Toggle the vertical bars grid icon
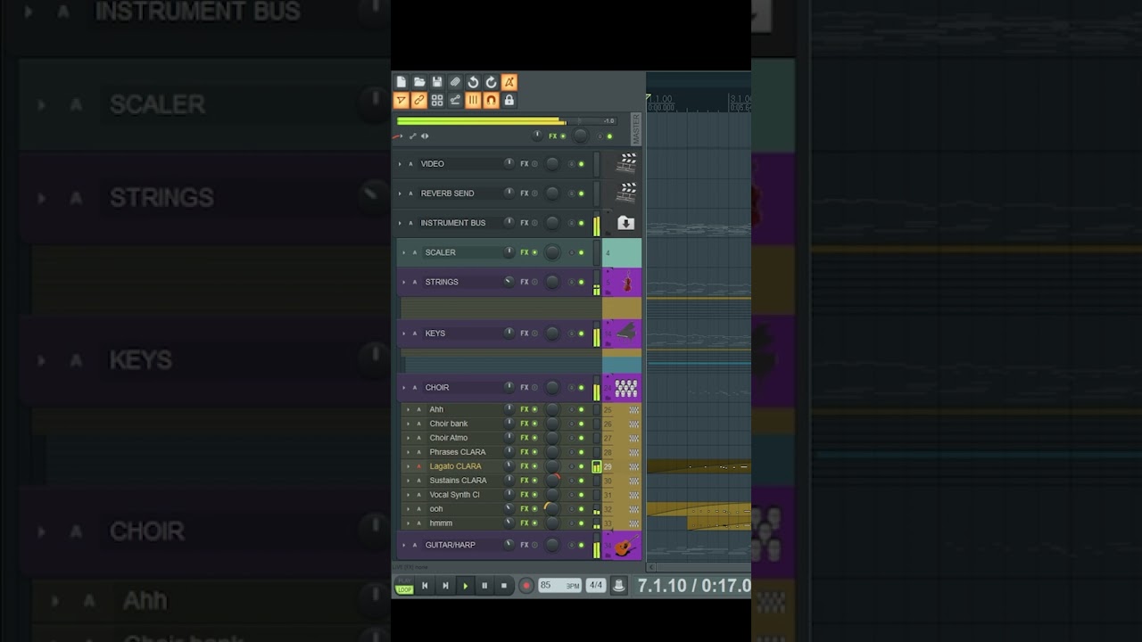1142x642 pixels. point(473,101)
